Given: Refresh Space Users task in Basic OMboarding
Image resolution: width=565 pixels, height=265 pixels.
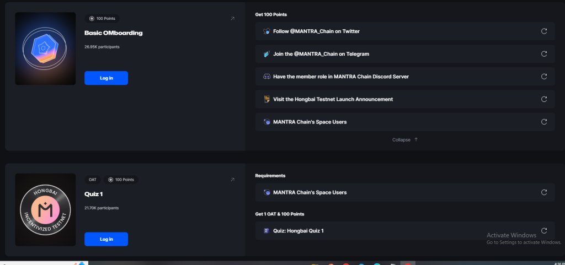Looking at the screenshot, I should point(544,122).
